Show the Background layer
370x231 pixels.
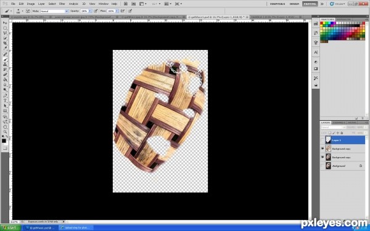[x=323, y=166]
